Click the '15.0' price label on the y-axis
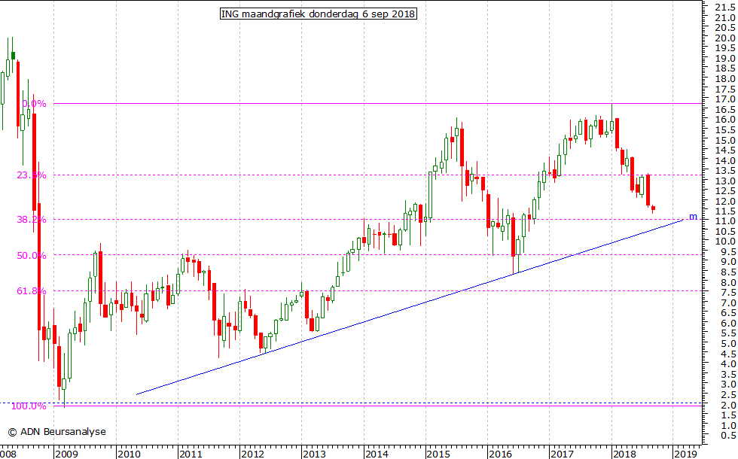This screenshot has width=738, height=459. click(724, 141)
